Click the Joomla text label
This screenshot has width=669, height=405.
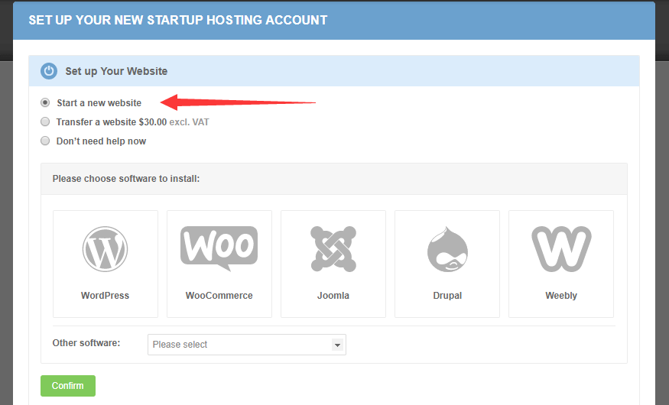[x=333, y=296]
